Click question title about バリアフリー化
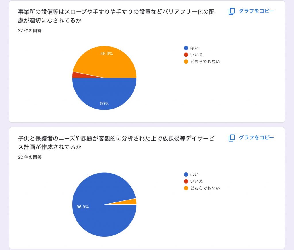Image resolution: width=294 pixels, height=250 pixels. [x=116, y=16]
